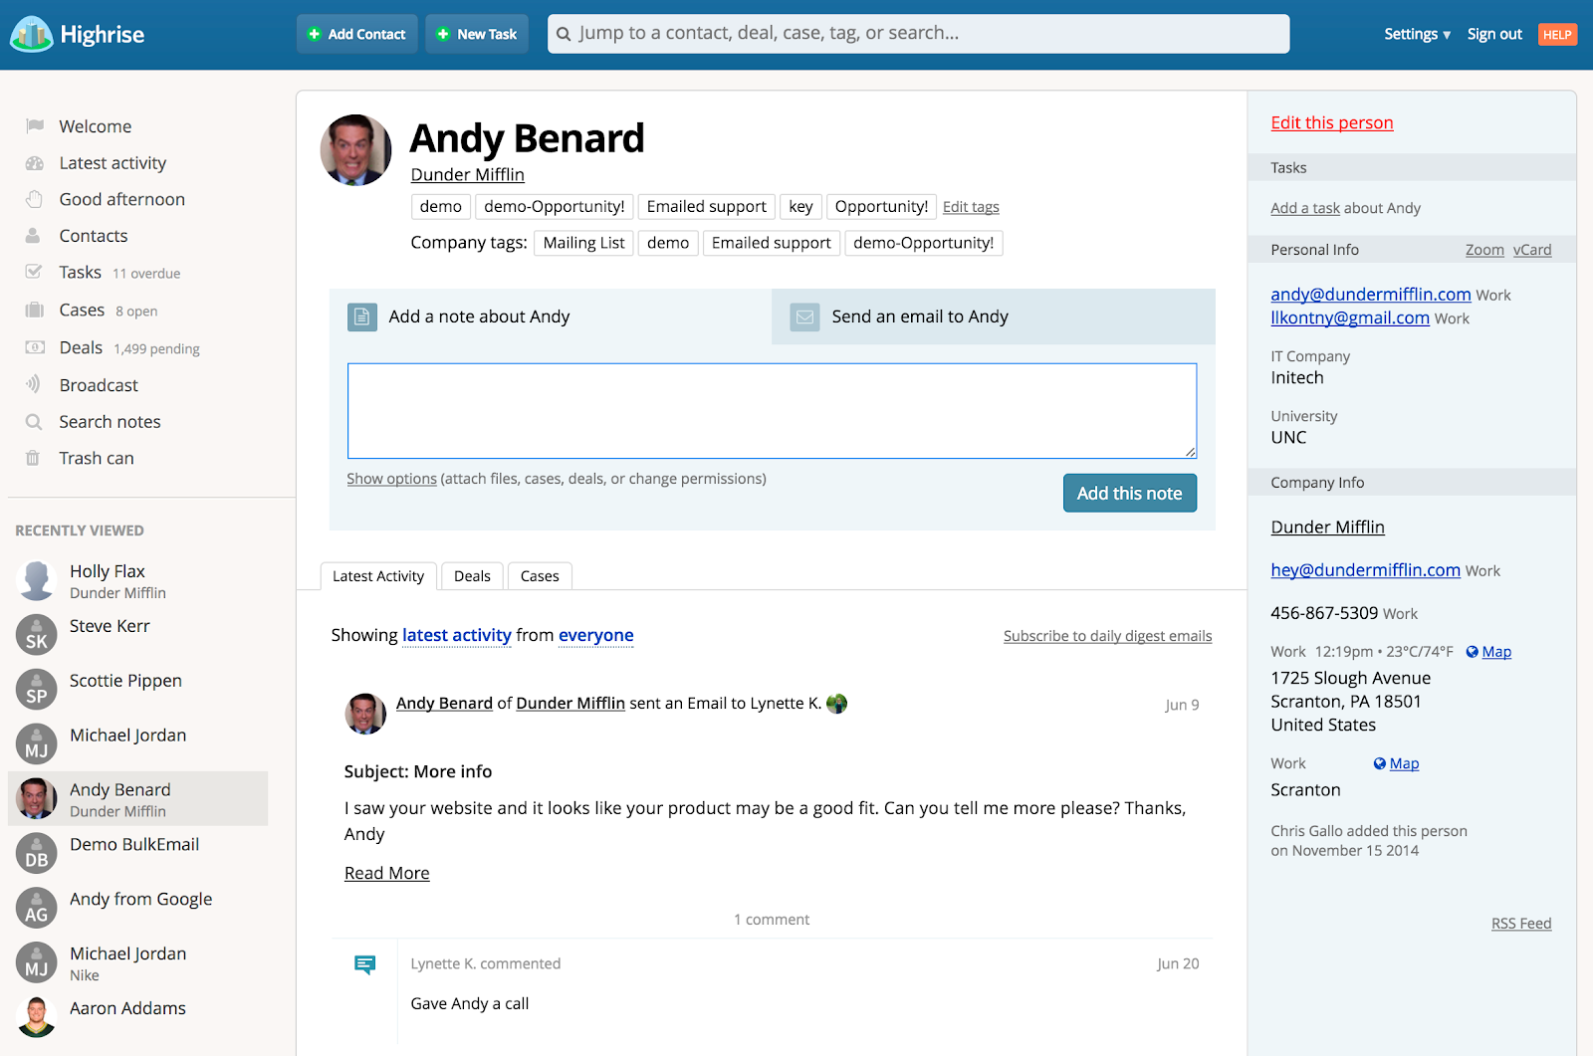Click the Highrise logo icon

(31, 35)
